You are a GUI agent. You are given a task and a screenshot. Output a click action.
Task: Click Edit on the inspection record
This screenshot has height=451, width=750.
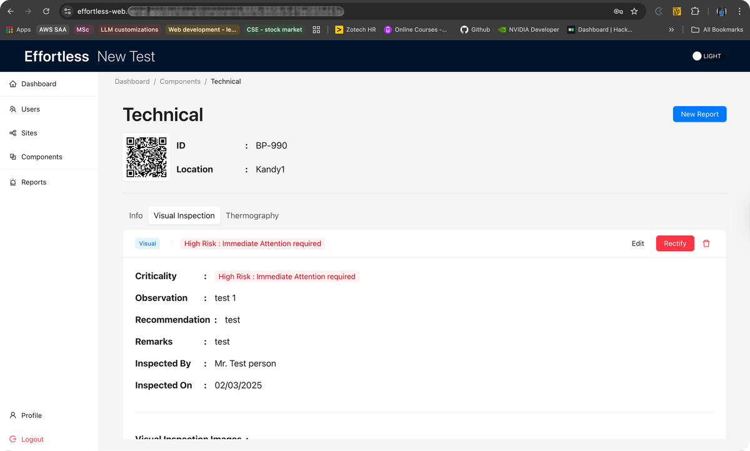tap(637, 244)
